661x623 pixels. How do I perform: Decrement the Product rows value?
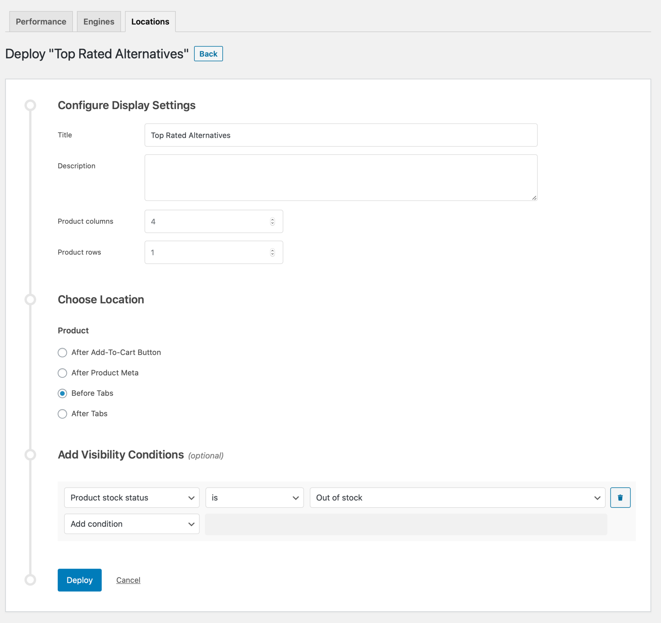click(x=272, y=254)
